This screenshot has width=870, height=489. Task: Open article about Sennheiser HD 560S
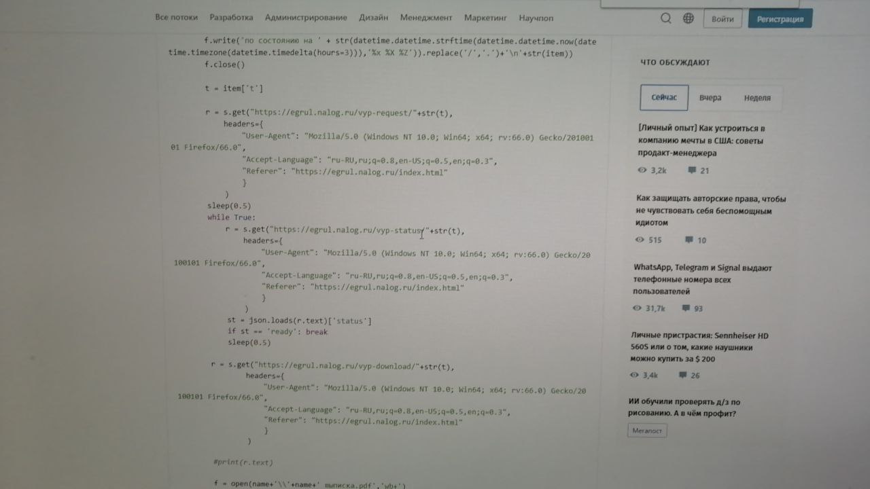click(x=700, y=347)
